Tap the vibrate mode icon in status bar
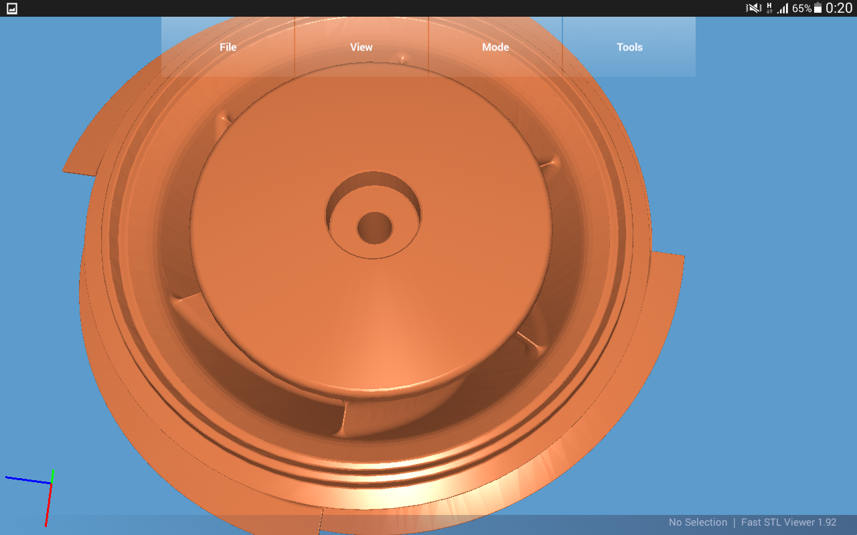This screenshot has height=535, width=857. coord(753,8)
